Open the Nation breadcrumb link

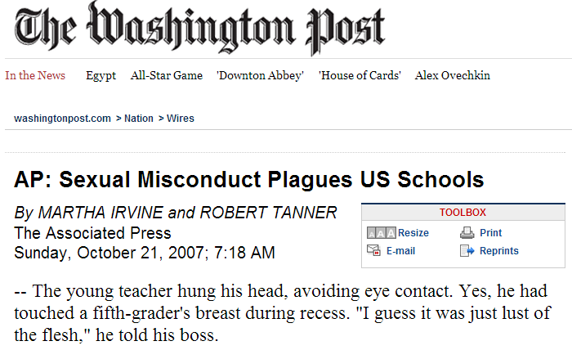point(139,119)
